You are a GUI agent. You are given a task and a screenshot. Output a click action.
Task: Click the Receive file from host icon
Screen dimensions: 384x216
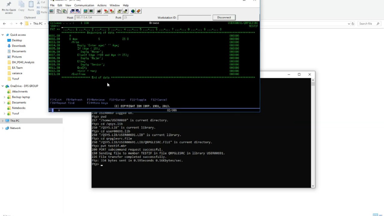tap(78, 11)
